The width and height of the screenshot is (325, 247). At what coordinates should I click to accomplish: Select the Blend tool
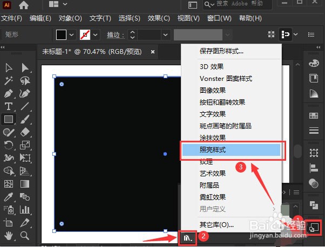click(x=25, y=197)
